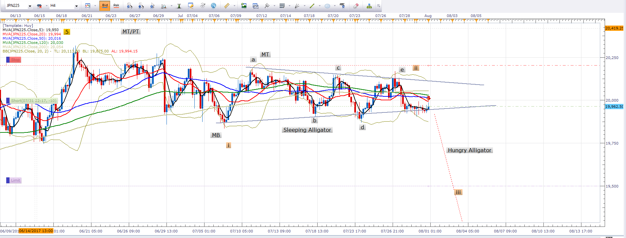Select the green trend line drawing tool
The width and height of the screenshot is (626, 238).
[312, 6]
